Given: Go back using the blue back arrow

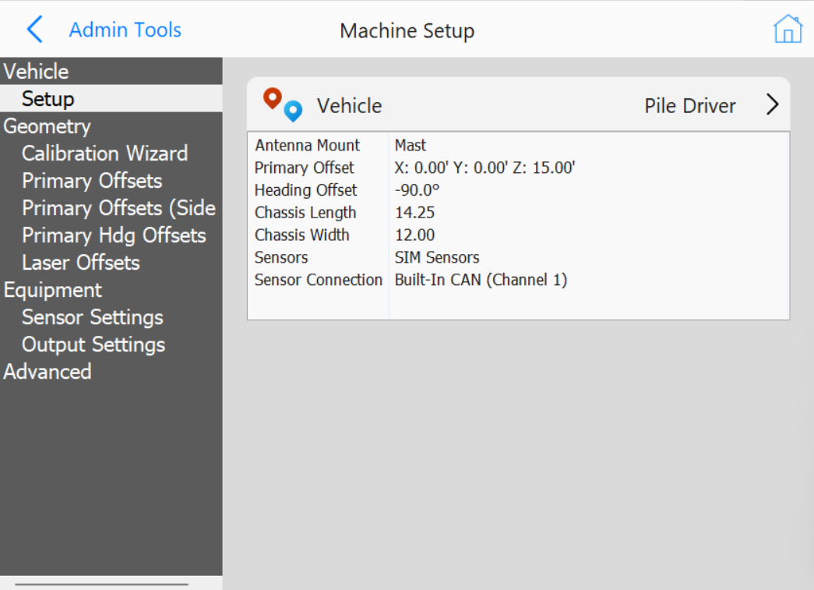Looking at the screenshot, I should (x=34, y=30).
